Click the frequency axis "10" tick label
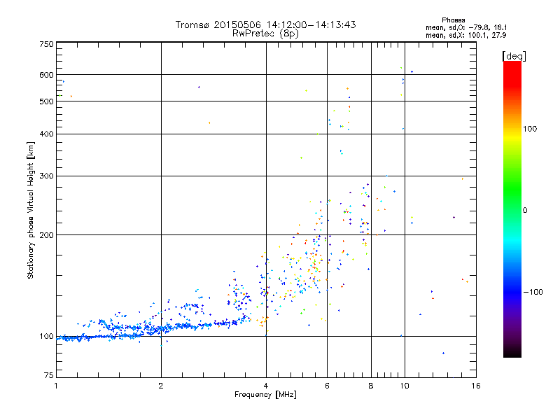This screenshot has width=560, height=420. [405, 386]
